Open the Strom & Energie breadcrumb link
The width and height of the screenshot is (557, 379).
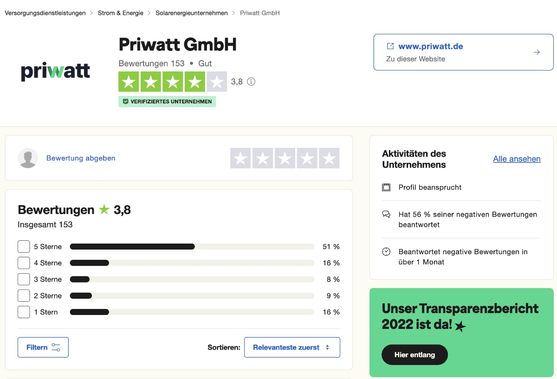pos(120,13)
